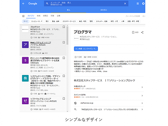
Task: Apply via エン派遣・エンジャパン button
Action: pos(86,49)
